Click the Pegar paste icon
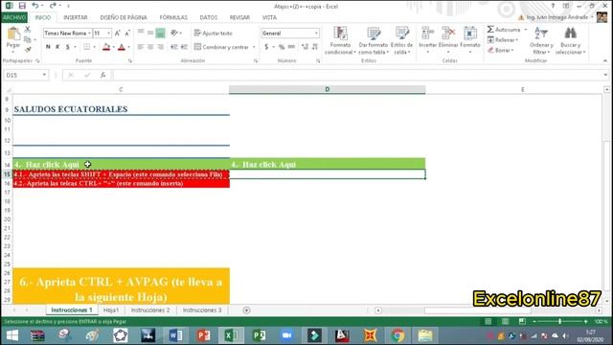613x345 pixels. click(x=13, y=34)
